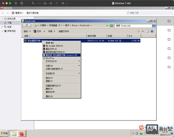The height and width of the screenshot is (137, 174).
Task: Click the VM snapshot icon in title bar
Action: pyautogui.click(x=22, y=3)
